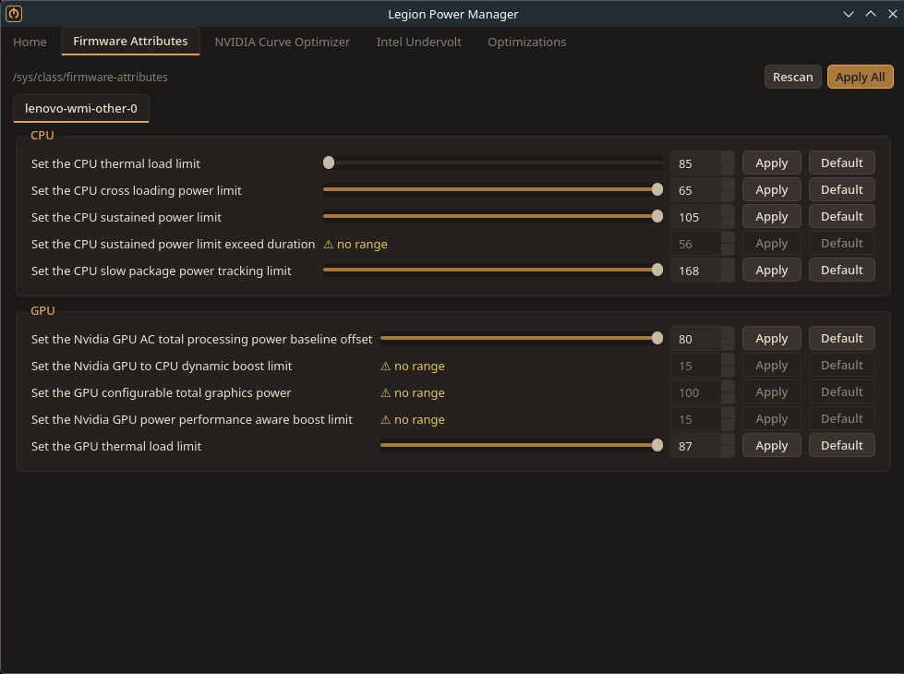This screenshot has width=904, height=674.
Task: Click the CPU slow package power tracking slider
Action: click(493, 271)
